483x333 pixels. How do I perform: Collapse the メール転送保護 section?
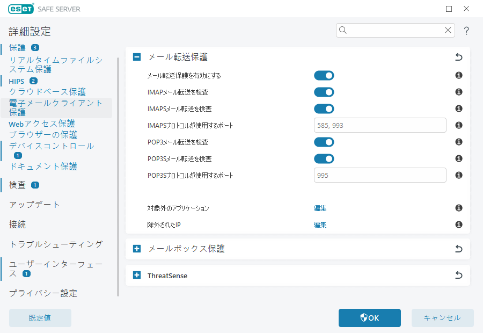tap(136, 56)
